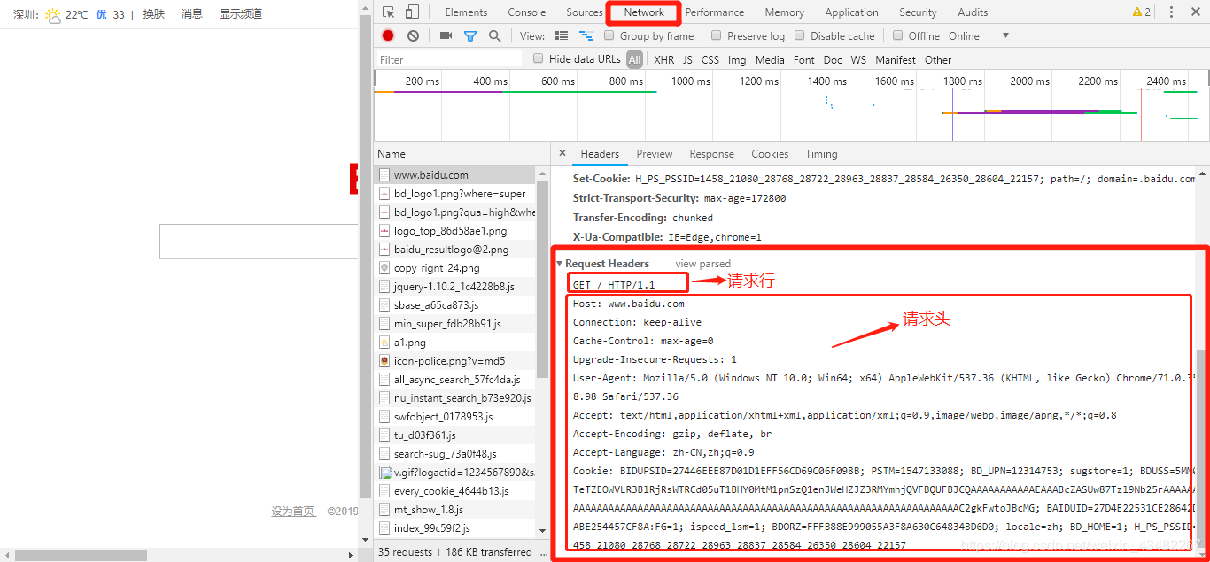Select the a1.png request row
This screenshot has width=1210, height=562.
455,343
